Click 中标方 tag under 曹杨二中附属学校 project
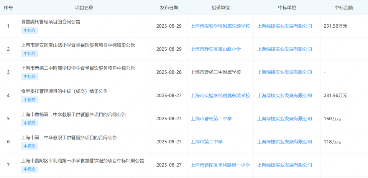 30,77
